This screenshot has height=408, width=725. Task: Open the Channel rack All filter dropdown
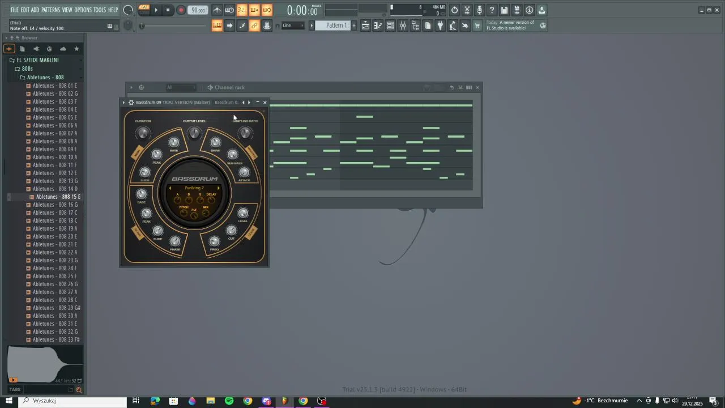(181, 87)
